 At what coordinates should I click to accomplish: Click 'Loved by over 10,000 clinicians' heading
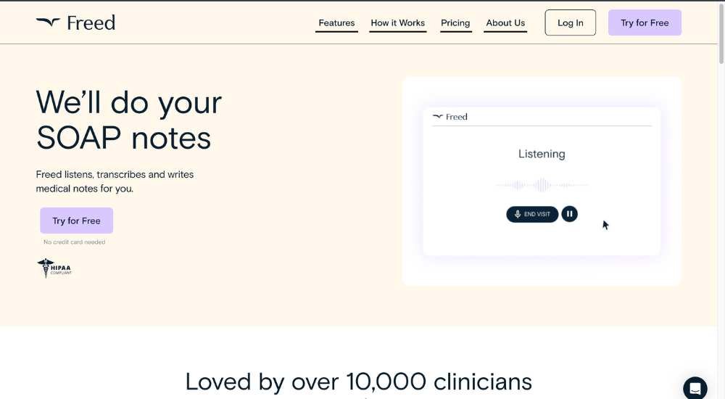click(358, 382)
